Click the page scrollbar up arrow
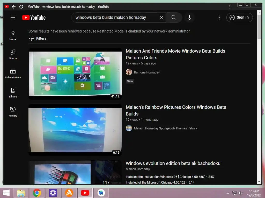265x198 pixels. coord(259,12)
